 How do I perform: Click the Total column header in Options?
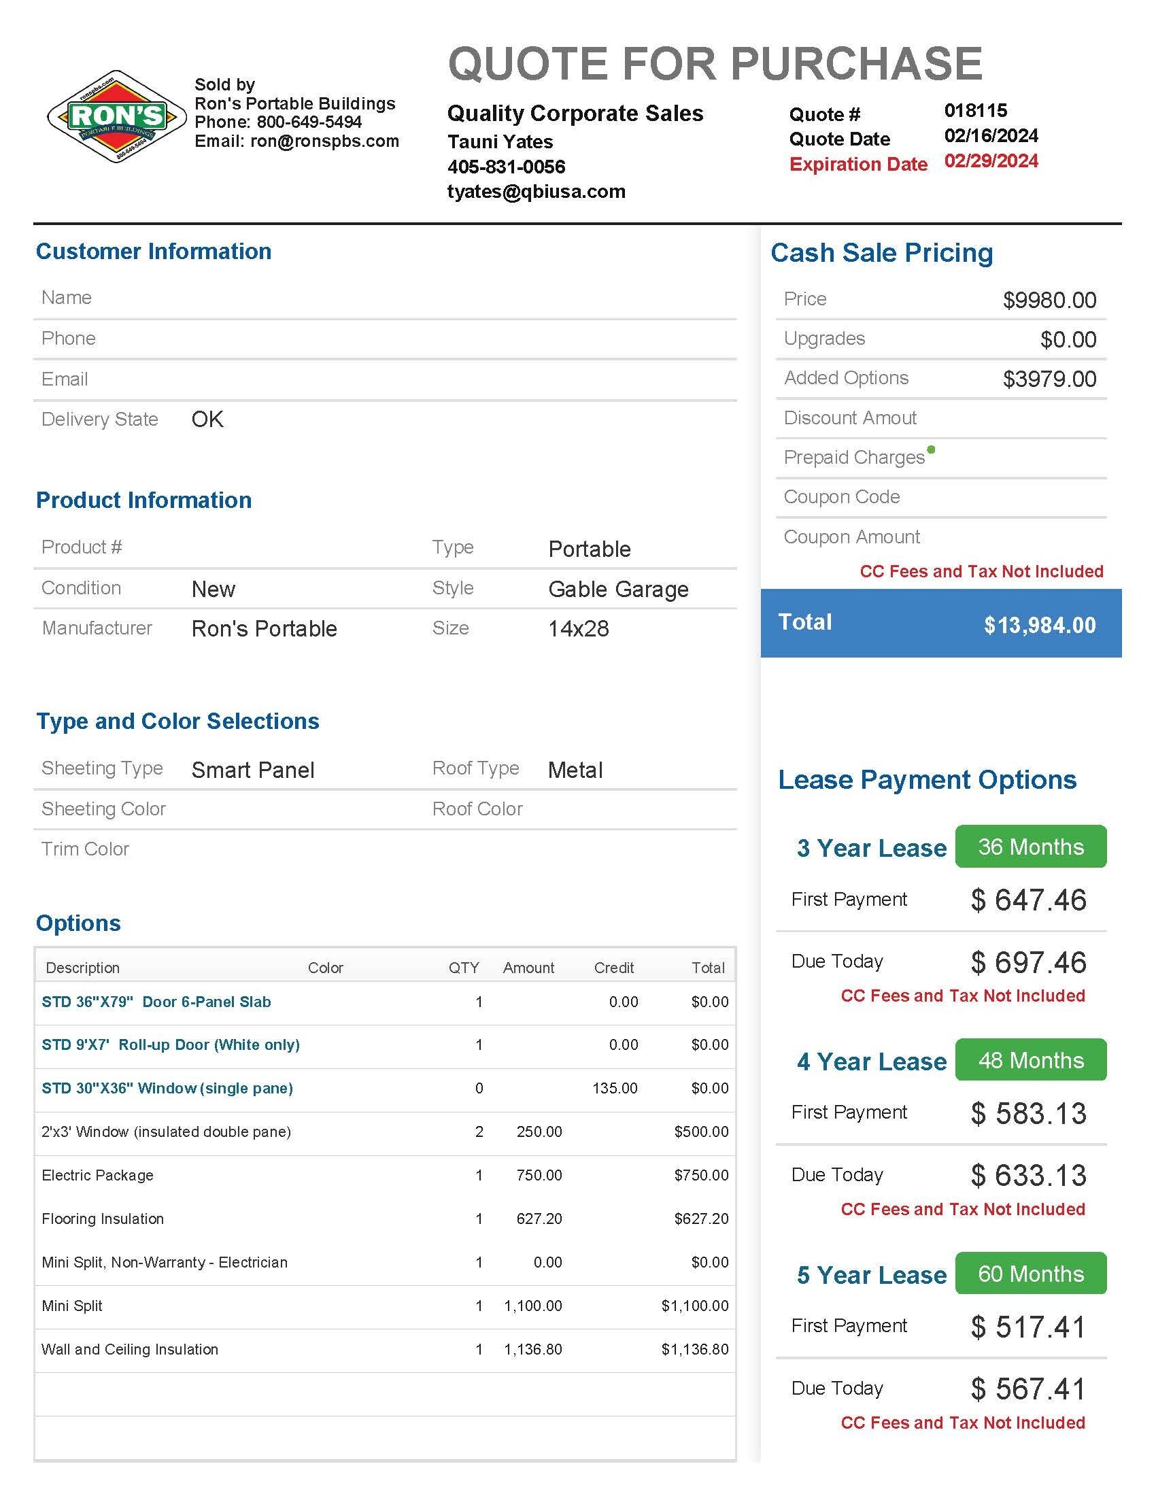click(708, 968)
